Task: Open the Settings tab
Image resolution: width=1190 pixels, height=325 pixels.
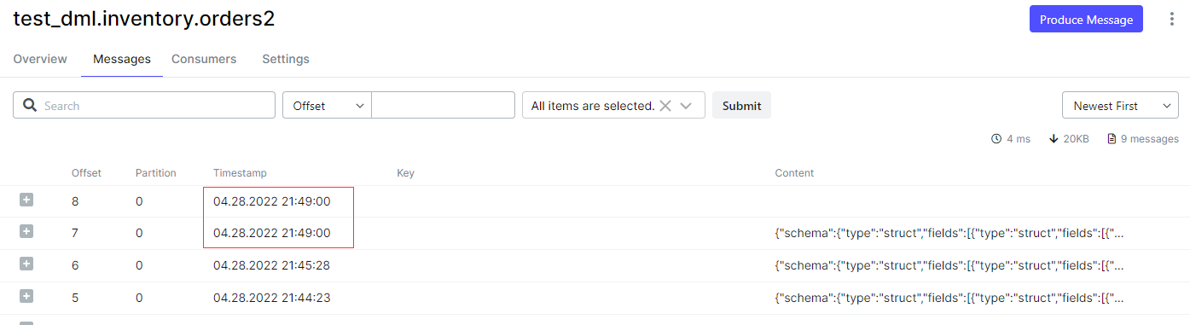Action: pos(286,59)
